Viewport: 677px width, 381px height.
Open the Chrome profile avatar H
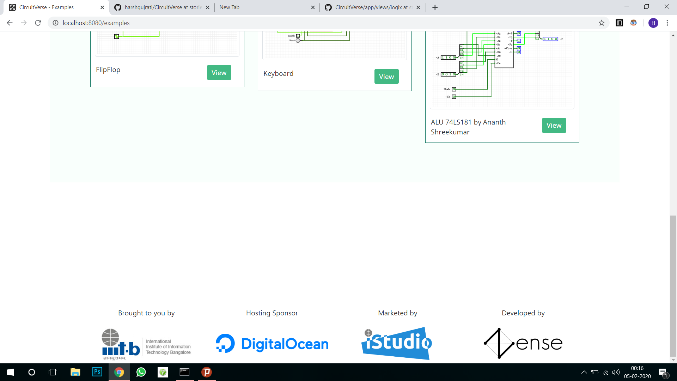coord(654,23)
